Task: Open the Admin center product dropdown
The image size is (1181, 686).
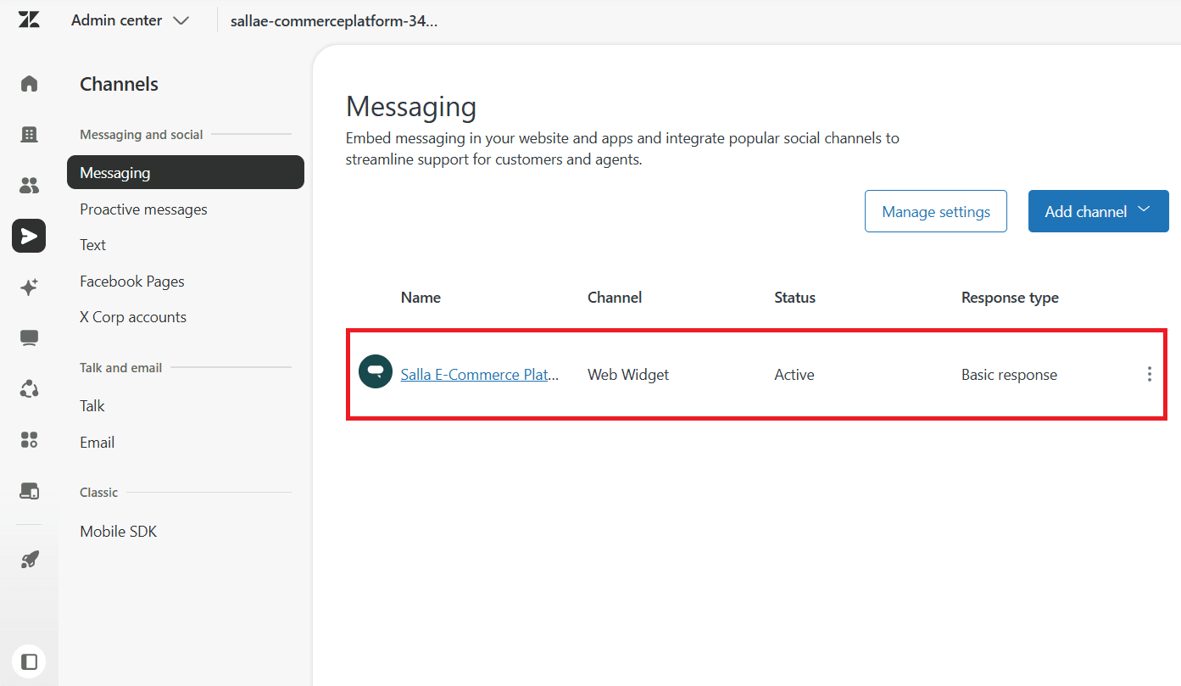Action: tap(131, 20)
